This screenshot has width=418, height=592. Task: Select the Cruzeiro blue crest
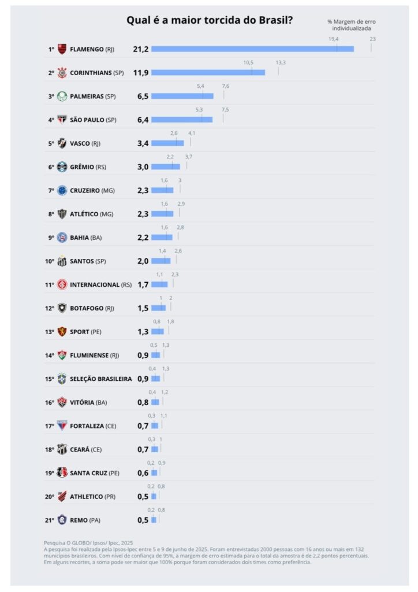[62, 190]
